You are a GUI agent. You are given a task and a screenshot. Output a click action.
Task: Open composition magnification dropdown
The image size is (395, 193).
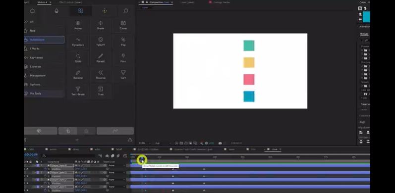click(144, 143)
